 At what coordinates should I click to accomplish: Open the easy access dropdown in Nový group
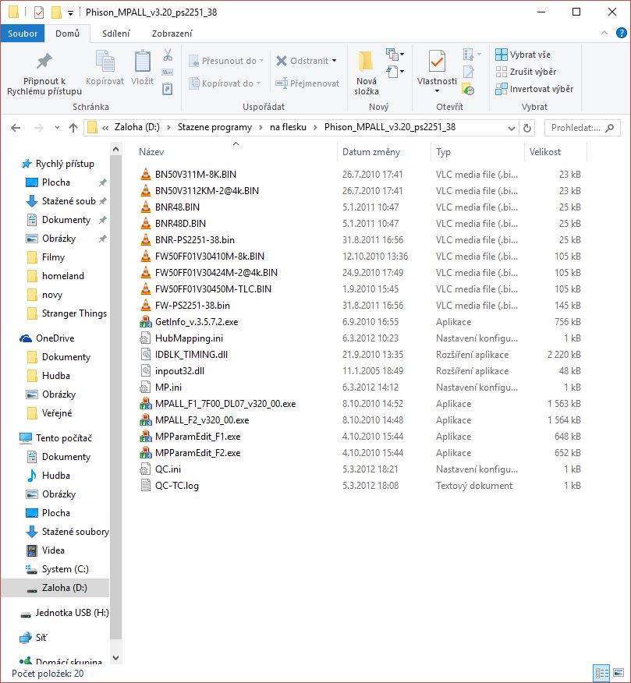point(395,71)
